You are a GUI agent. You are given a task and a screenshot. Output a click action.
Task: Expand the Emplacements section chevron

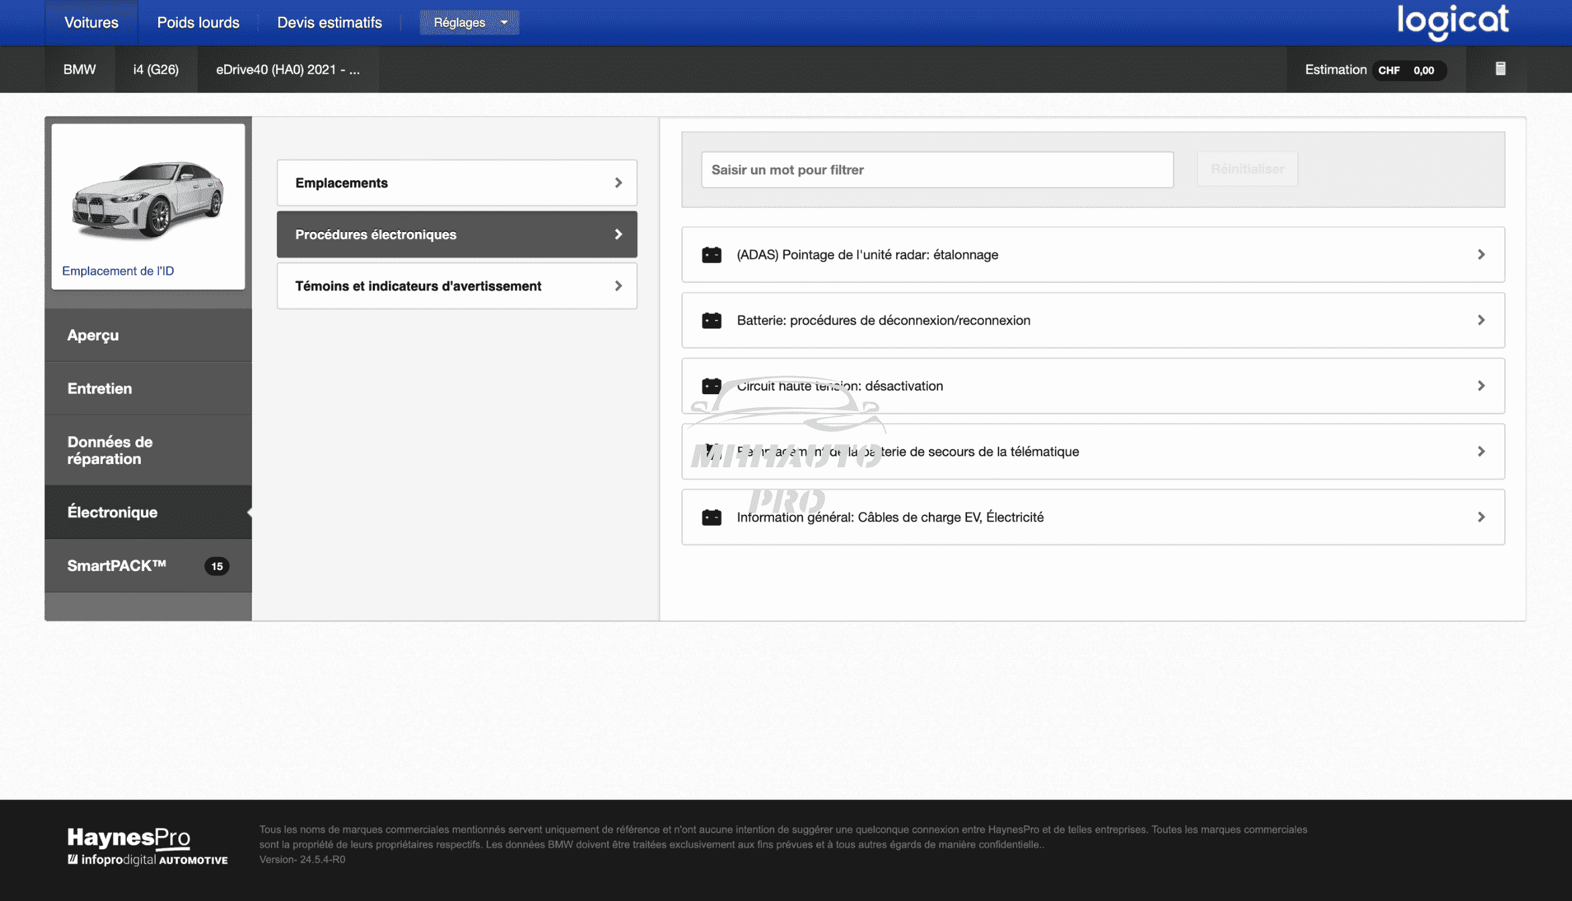618,183
